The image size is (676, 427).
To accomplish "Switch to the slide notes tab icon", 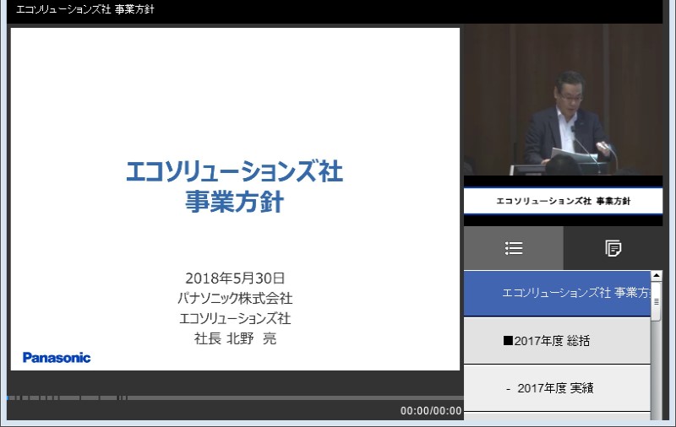I will click(x=613, y=248).
